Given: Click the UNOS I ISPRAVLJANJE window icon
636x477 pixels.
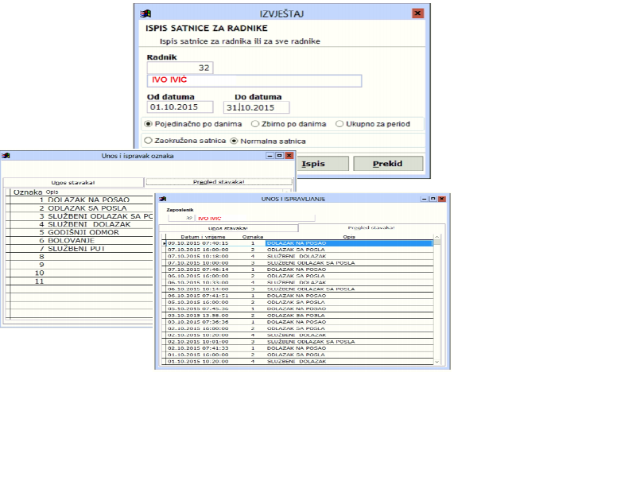Looking at the screenshot, I should pyautogui.click(x=161, y=198).
